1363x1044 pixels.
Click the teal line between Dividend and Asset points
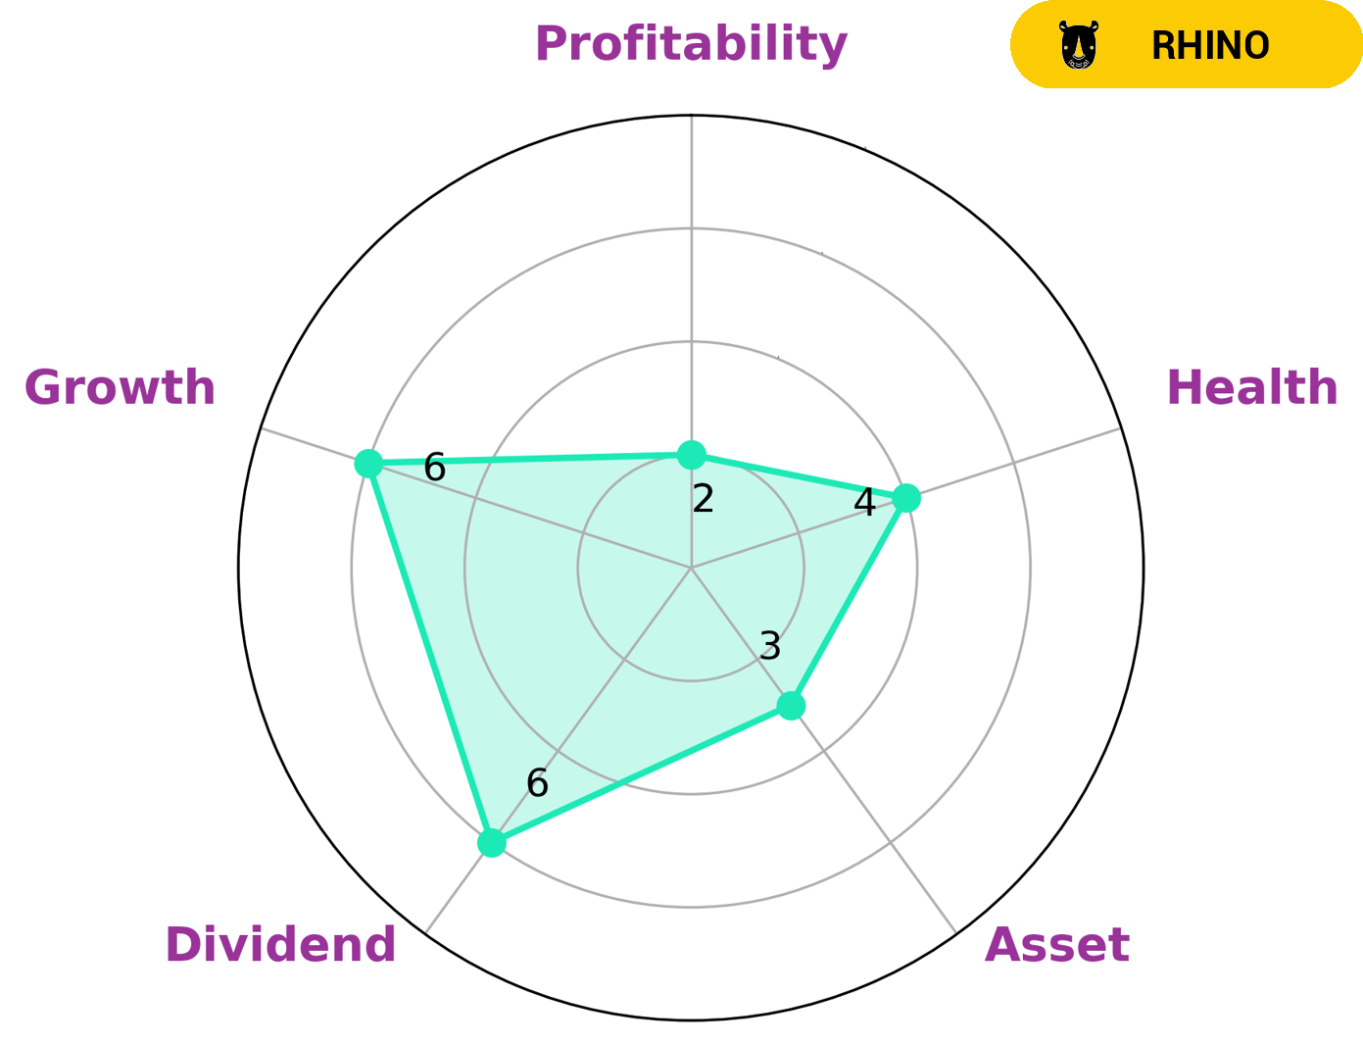coord(642,773)
